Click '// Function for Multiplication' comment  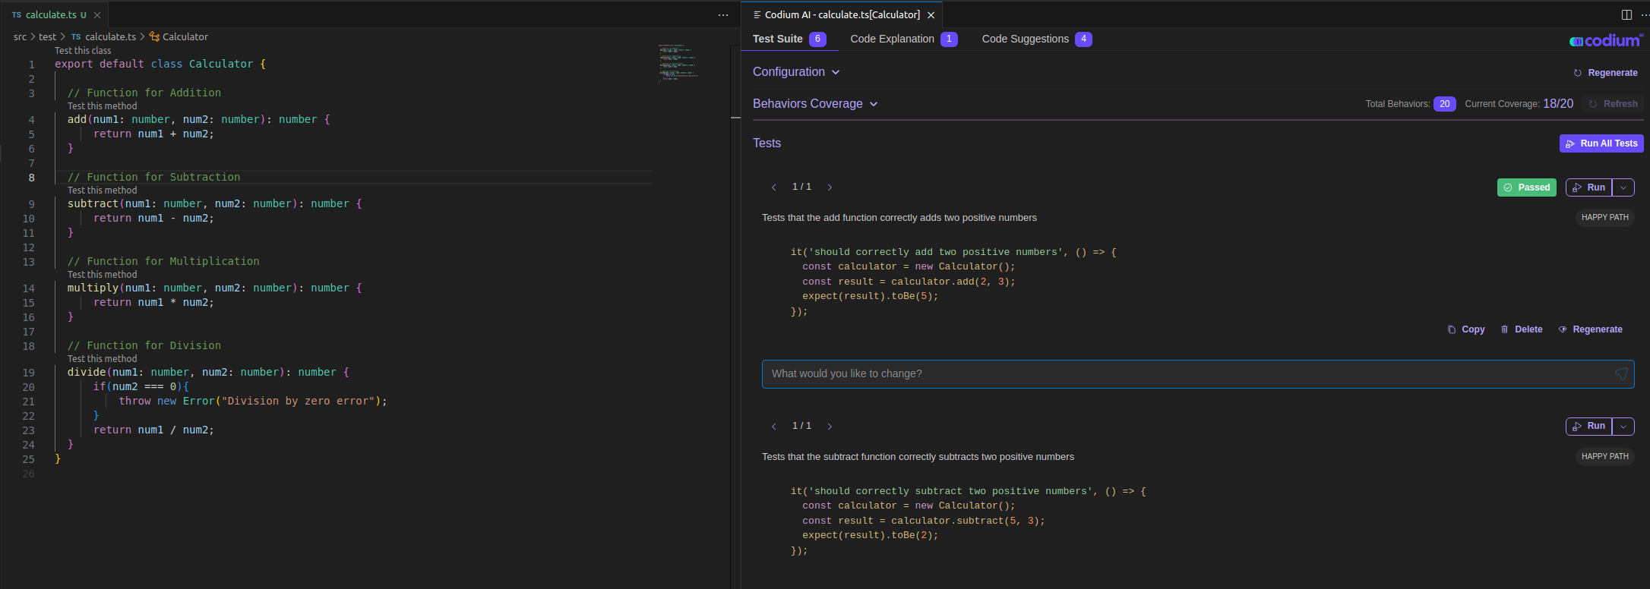point(163,261)
